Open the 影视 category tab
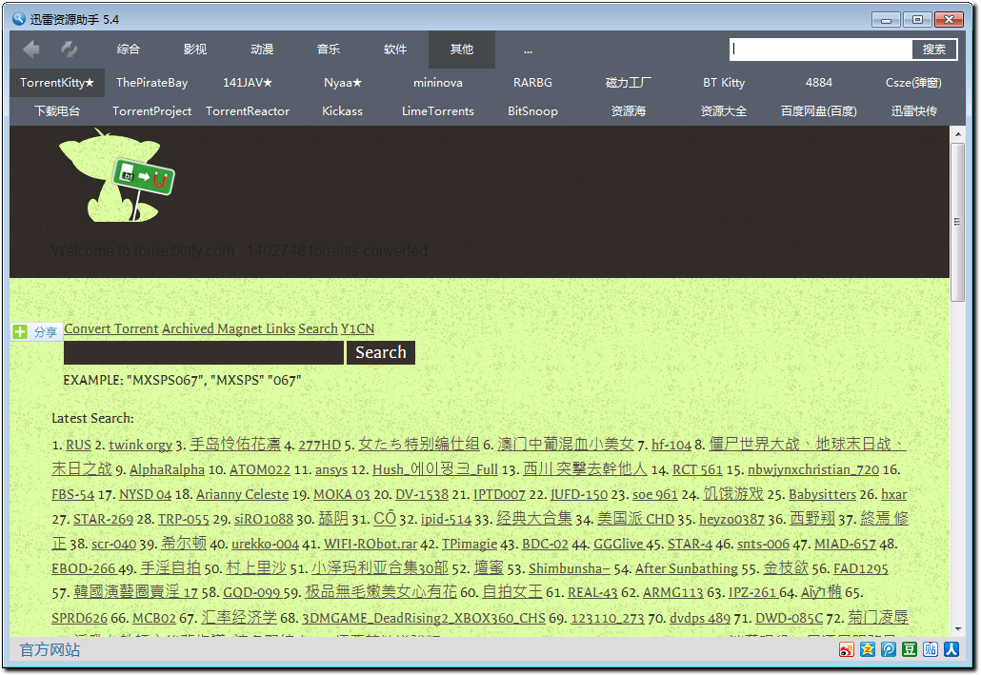 tap(195, 50)
